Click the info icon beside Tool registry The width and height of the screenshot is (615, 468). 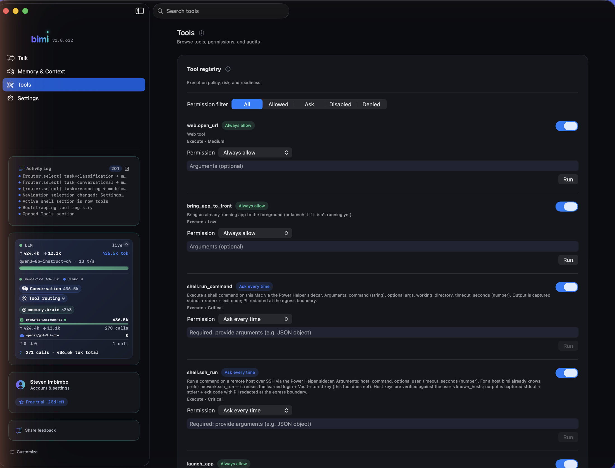(228, 69)
